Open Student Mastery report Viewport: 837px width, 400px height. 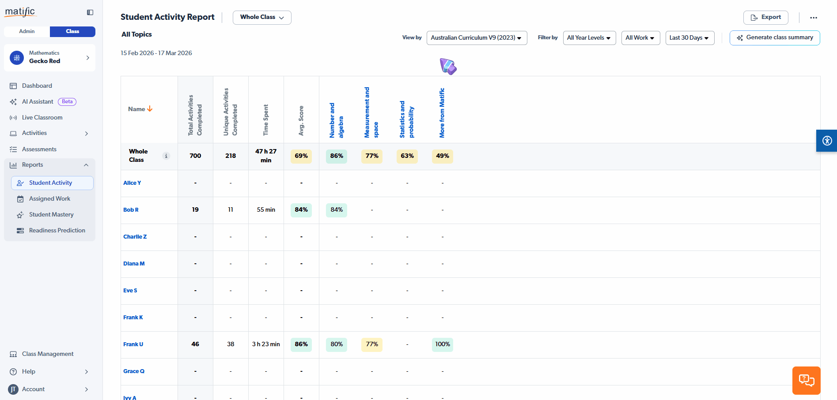(x=51, y=215)
